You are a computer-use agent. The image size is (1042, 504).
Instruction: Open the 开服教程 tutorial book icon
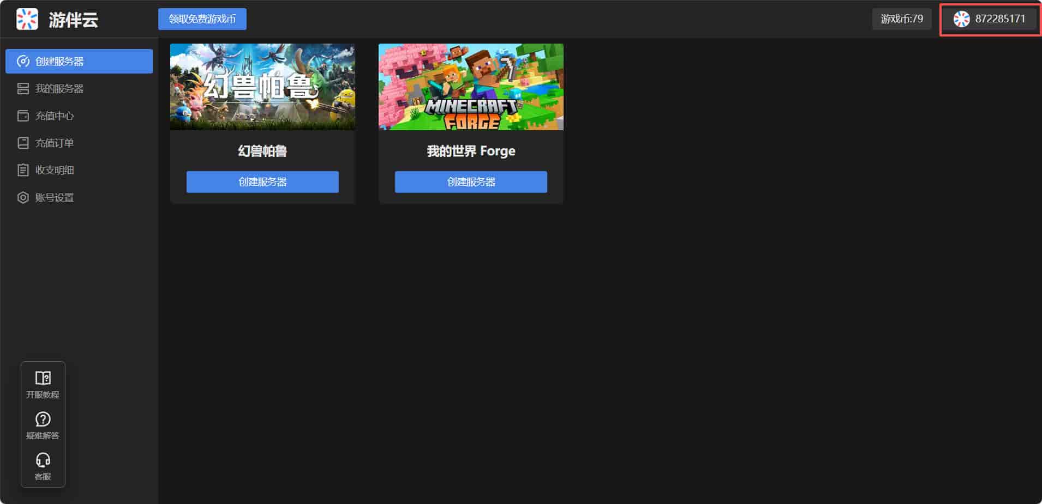pyautogui.click(x=43, y=378)
